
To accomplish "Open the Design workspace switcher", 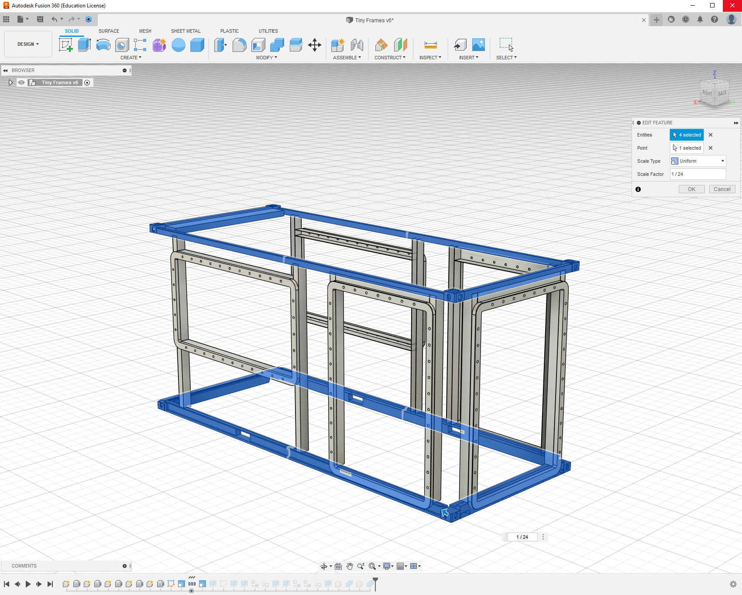I will (27, 44).
